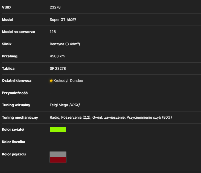Screen dimensions: 201x173
Task: Select the Super GT model name
Action: [x=57, y=19]
